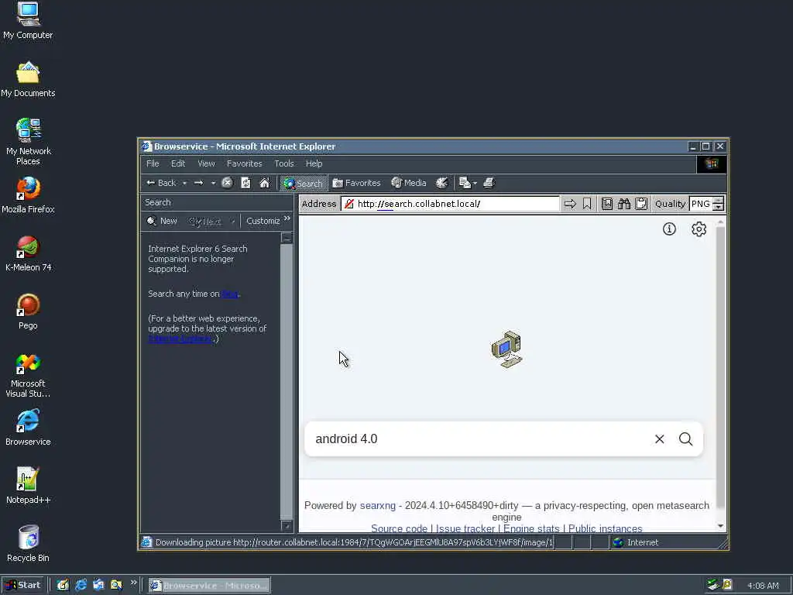Click the Internet Explorer upgrade link
Image resolution: width=793 pixels, height=595 pixels.
181,339
